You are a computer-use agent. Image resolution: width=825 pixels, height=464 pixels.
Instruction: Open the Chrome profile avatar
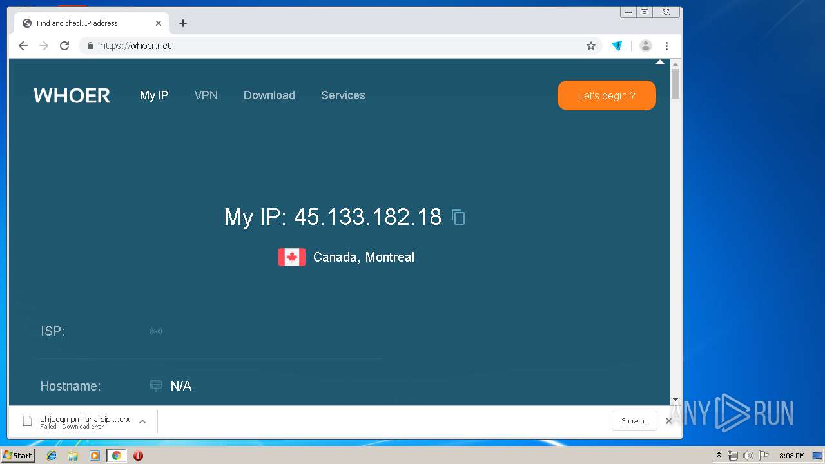tap(645, 46)
